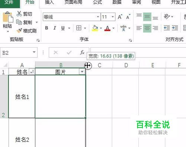Click the Copy button

(24, 22)
